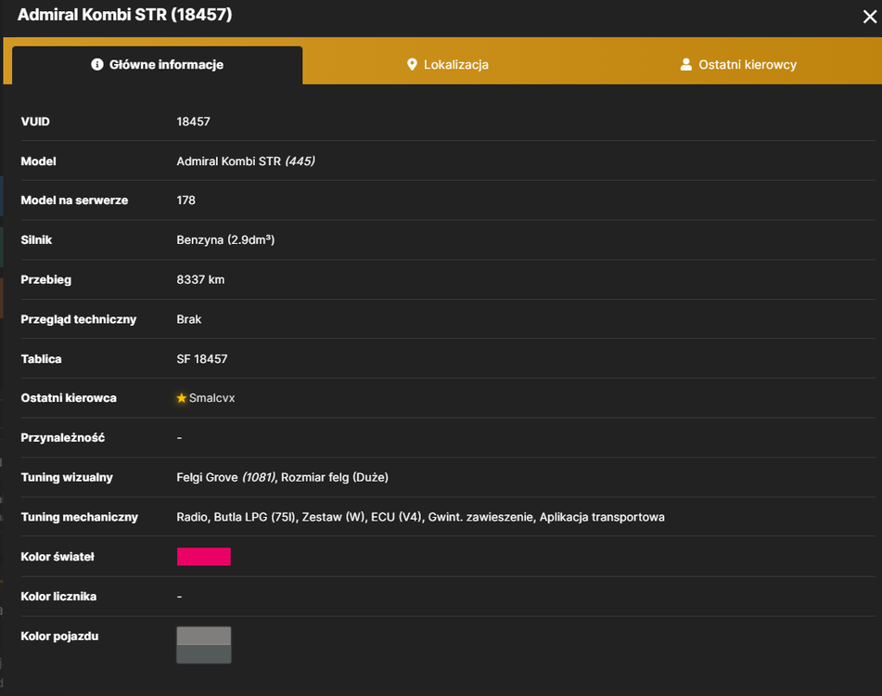The width and height of the screenshot is (882, 696).
Task: Click the plate value SF 18457
Action: pos(202,359)
